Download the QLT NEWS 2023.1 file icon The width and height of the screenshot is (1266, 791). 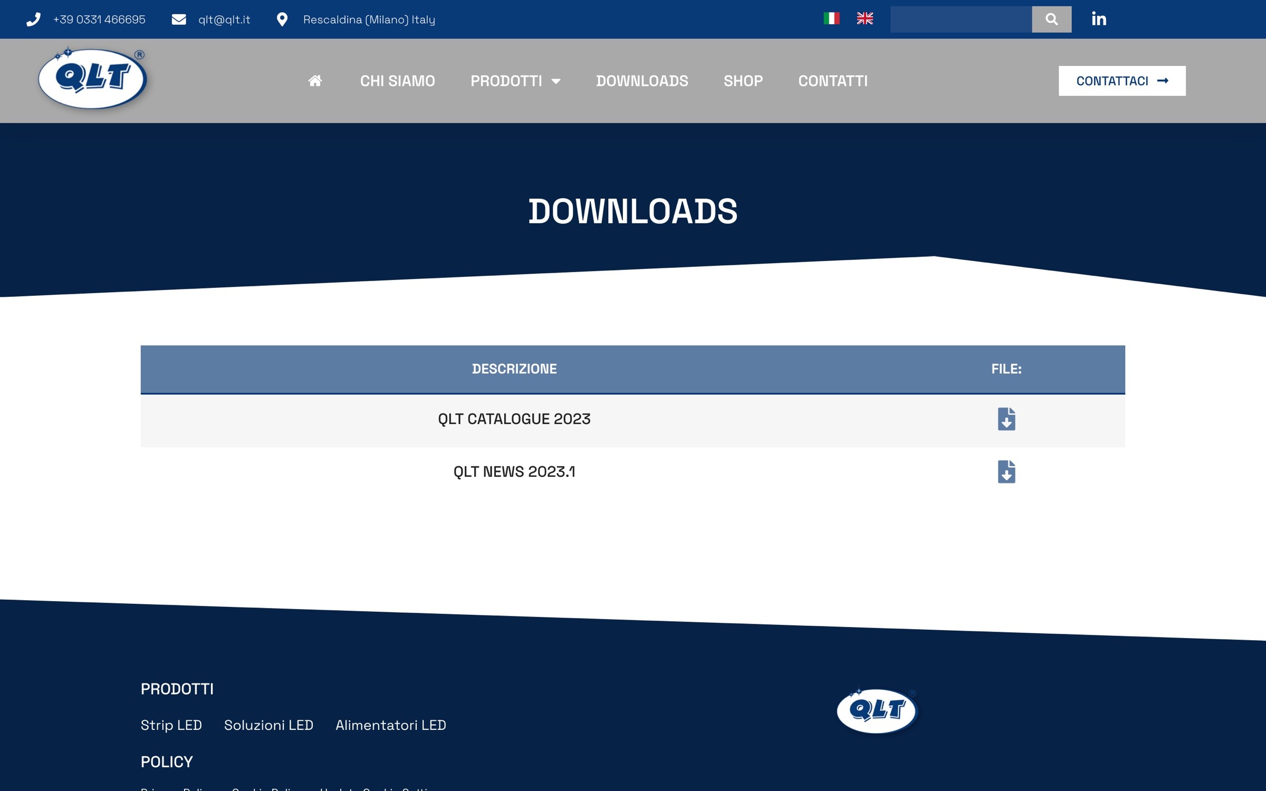[x=1006, y=472]
